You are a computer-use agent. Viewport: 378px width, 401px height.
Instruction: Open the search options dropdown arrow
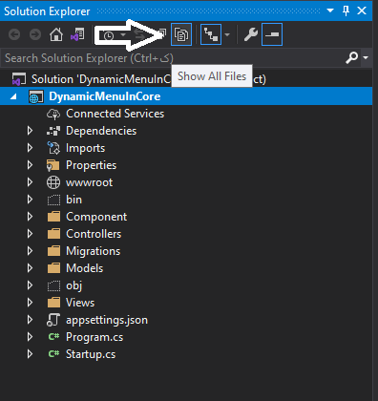(366, 57)
